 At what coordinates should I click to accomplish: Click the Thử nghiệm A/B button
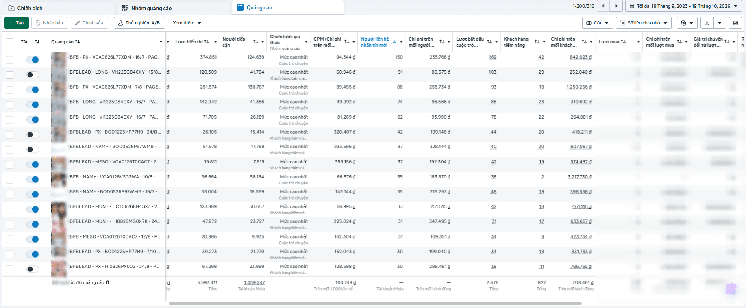click(139, 23)
